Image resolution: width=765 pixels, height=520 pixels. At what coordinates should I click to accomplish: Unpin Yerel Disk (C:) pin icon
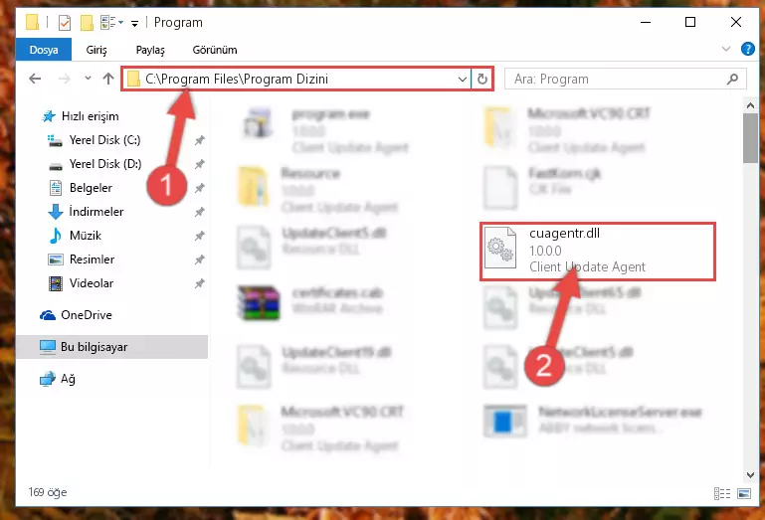tap(200, 140)
